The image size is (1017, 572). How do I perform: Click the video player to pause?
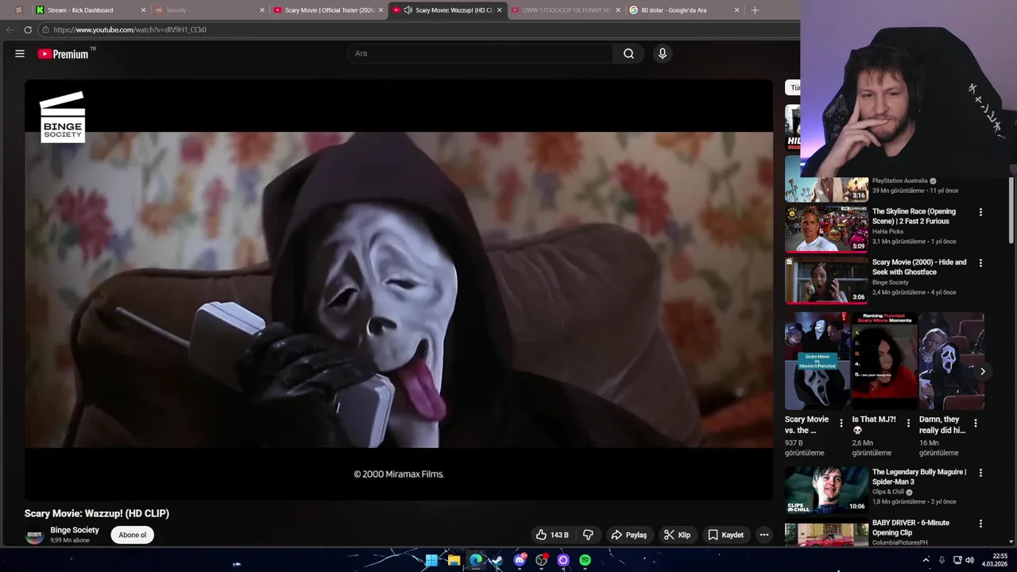click(398, 290)
